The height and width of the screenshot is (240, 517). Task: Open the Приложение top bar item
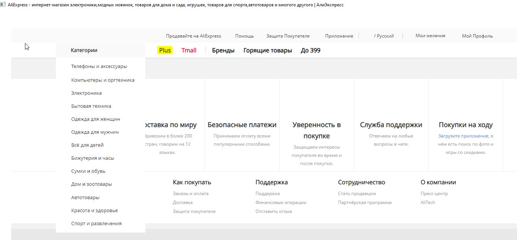[x=339, y=36]
